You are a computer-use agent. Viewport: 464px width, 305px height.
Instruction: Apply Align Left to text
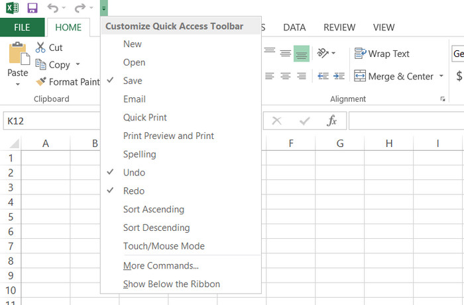tap(270, 76)
